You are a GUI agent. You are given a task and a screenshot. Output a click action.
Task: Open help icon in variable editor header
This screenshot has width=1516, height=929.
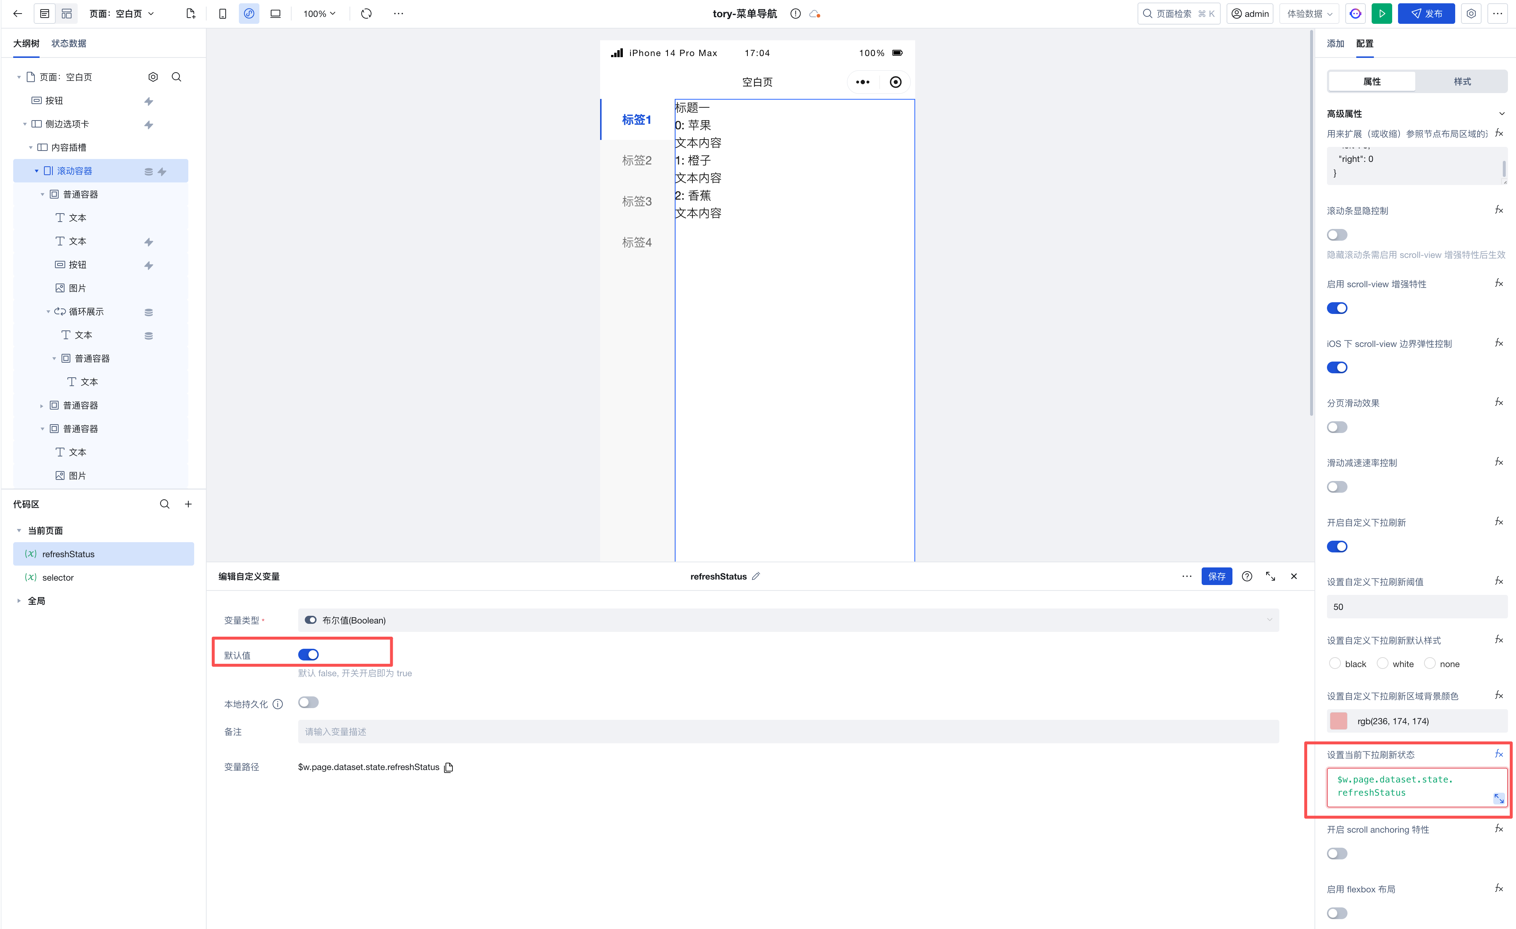[x=1246, y=577]
